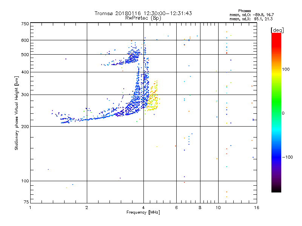Image resolution: width=302 pixels, height=226 pixels.
Task: Click the '[deg]' colorbar unit label
Action: coord(277,30)
